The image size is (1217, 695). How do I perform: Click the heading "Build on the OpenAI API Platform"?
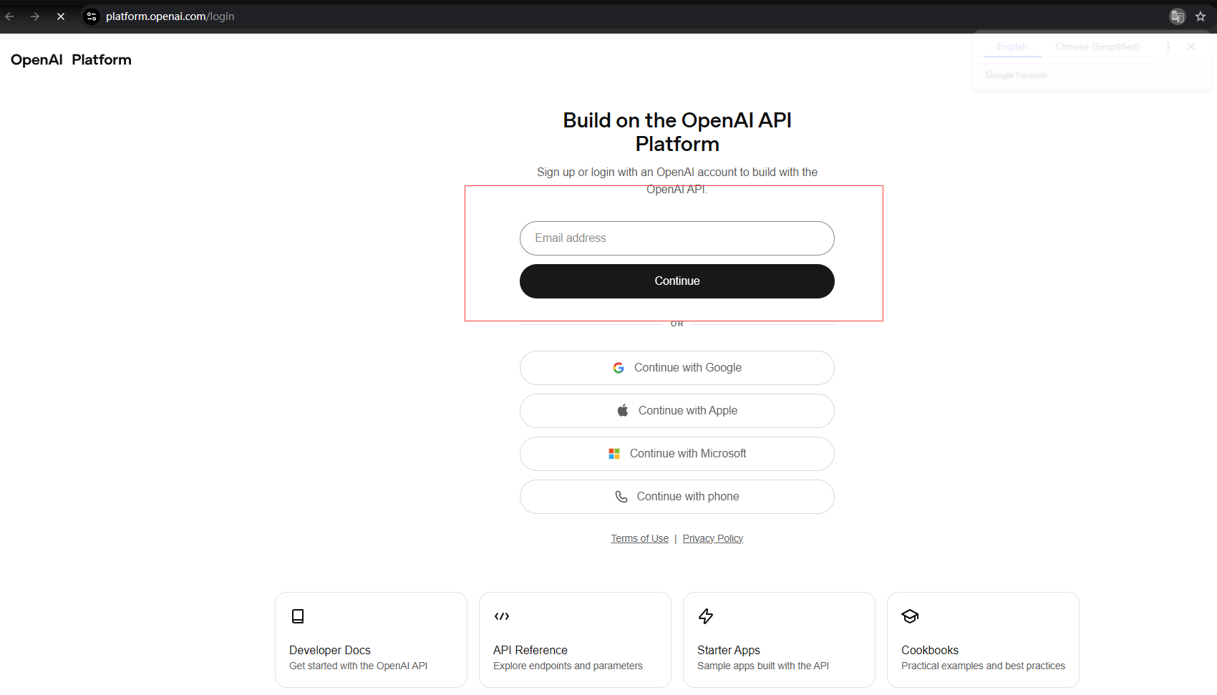click(x=677, y=132)
